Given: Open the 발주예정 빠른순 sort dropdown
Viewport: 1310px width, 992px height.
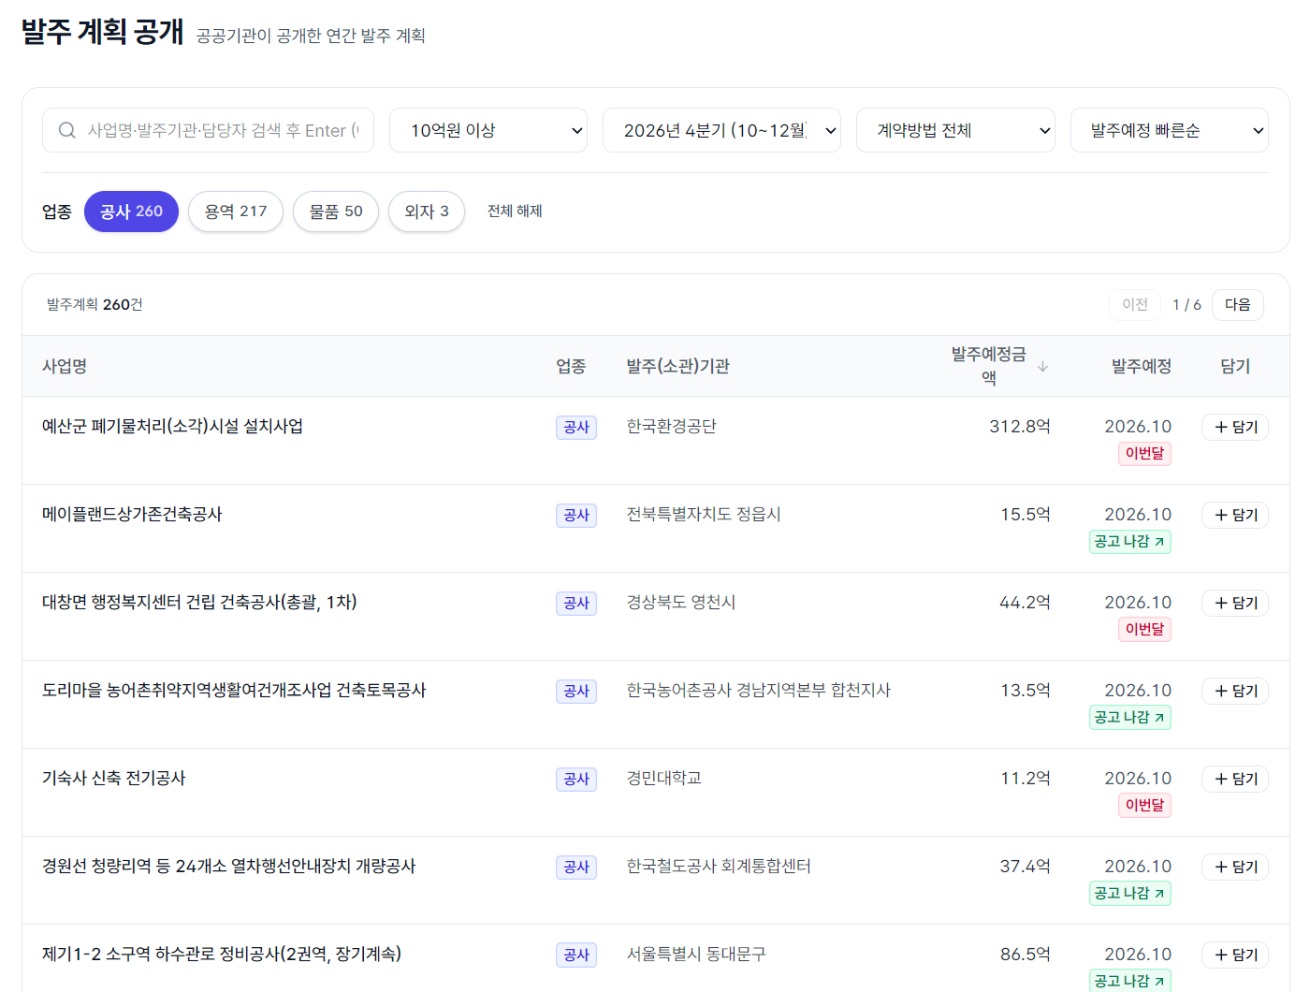Looking at the screenshot, I should 1170,130.
